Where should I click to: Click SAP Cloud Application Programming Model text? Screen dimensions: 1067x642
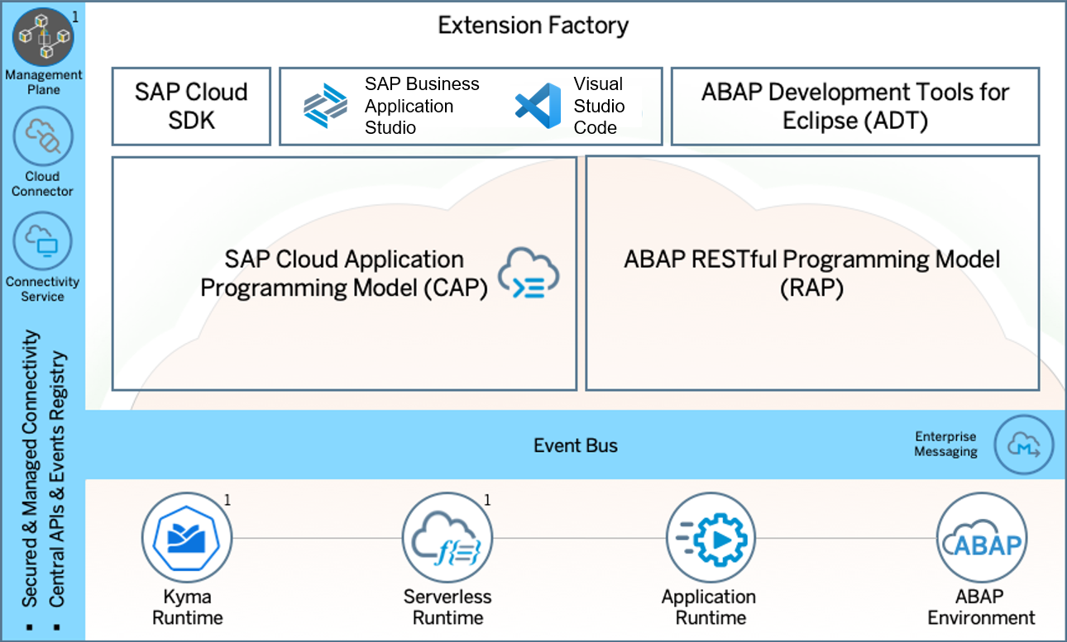tap(344, 273)
